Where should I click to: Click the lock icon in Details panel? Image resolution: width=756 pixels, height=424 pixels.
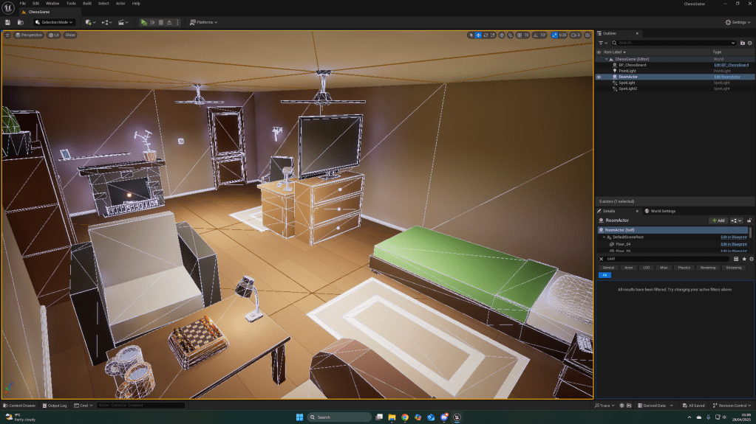[x=749, y=220]
